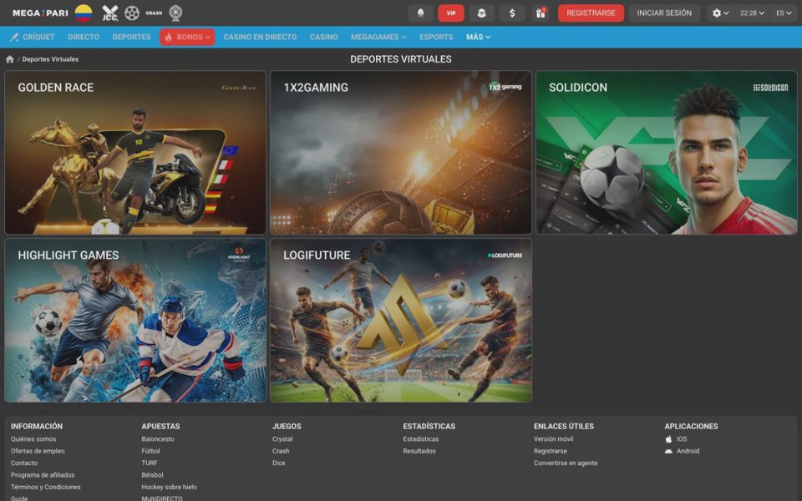Open CASINO EN DIRECTO
The height and width of the screenshot is (501, 802).
point(260,37)
